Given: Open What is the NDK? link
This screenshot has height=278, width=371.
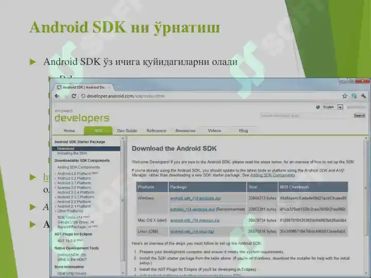Looking at the screenshot, I should (x=72, y=259).
